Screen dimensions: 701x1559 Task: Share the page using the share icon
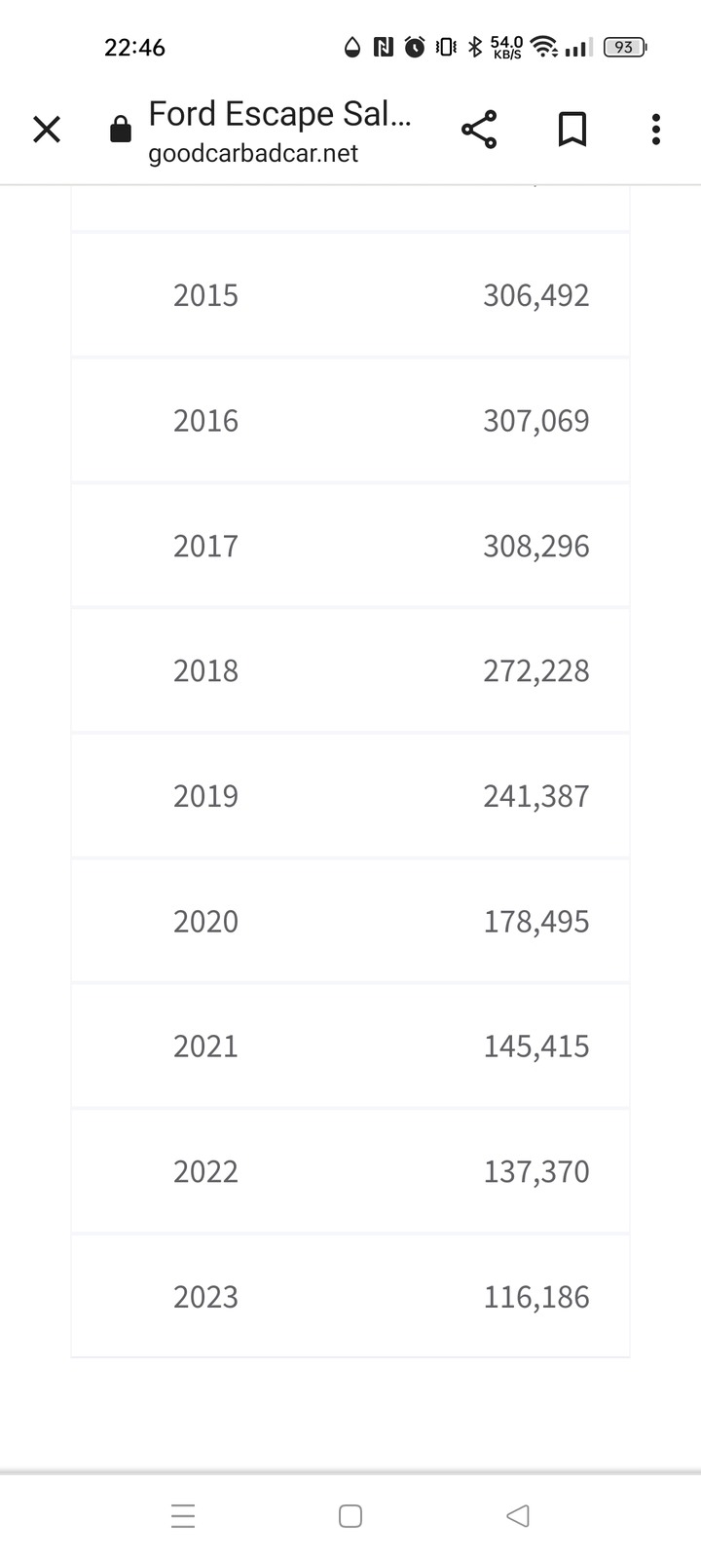tap(478, 129)
